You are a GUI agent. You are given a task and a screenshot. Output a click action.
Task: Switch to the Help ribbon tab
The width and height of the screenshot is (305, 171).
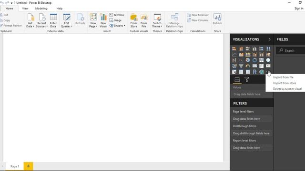[x=59, y=9]
